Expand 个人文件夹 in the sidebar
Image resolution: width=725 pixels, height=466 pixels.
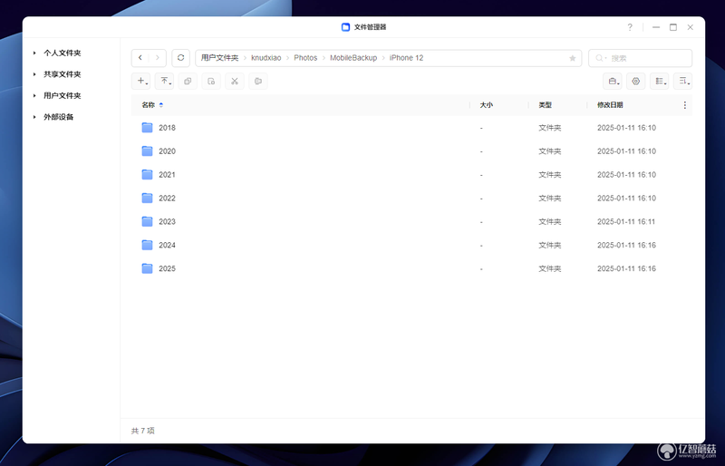click(34, 53)
